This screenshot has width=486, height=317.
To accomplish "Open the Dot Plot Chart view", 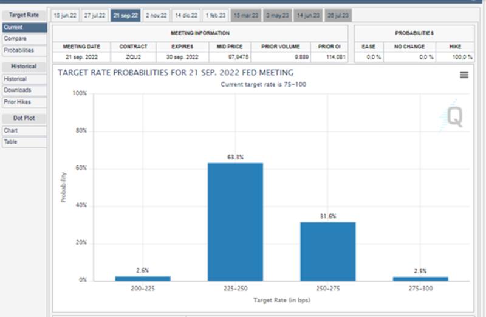I will (x=23, y=130).
